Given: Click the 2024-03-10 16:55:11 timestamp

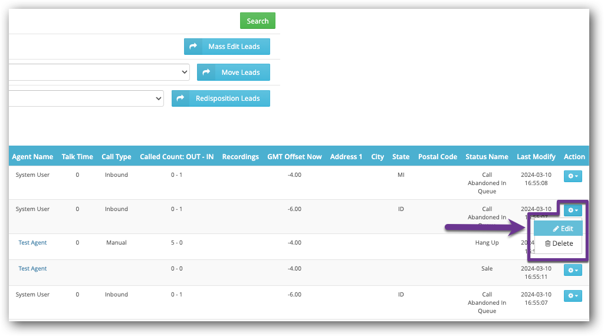Looking at the screenshot, I should pos(536,272).
